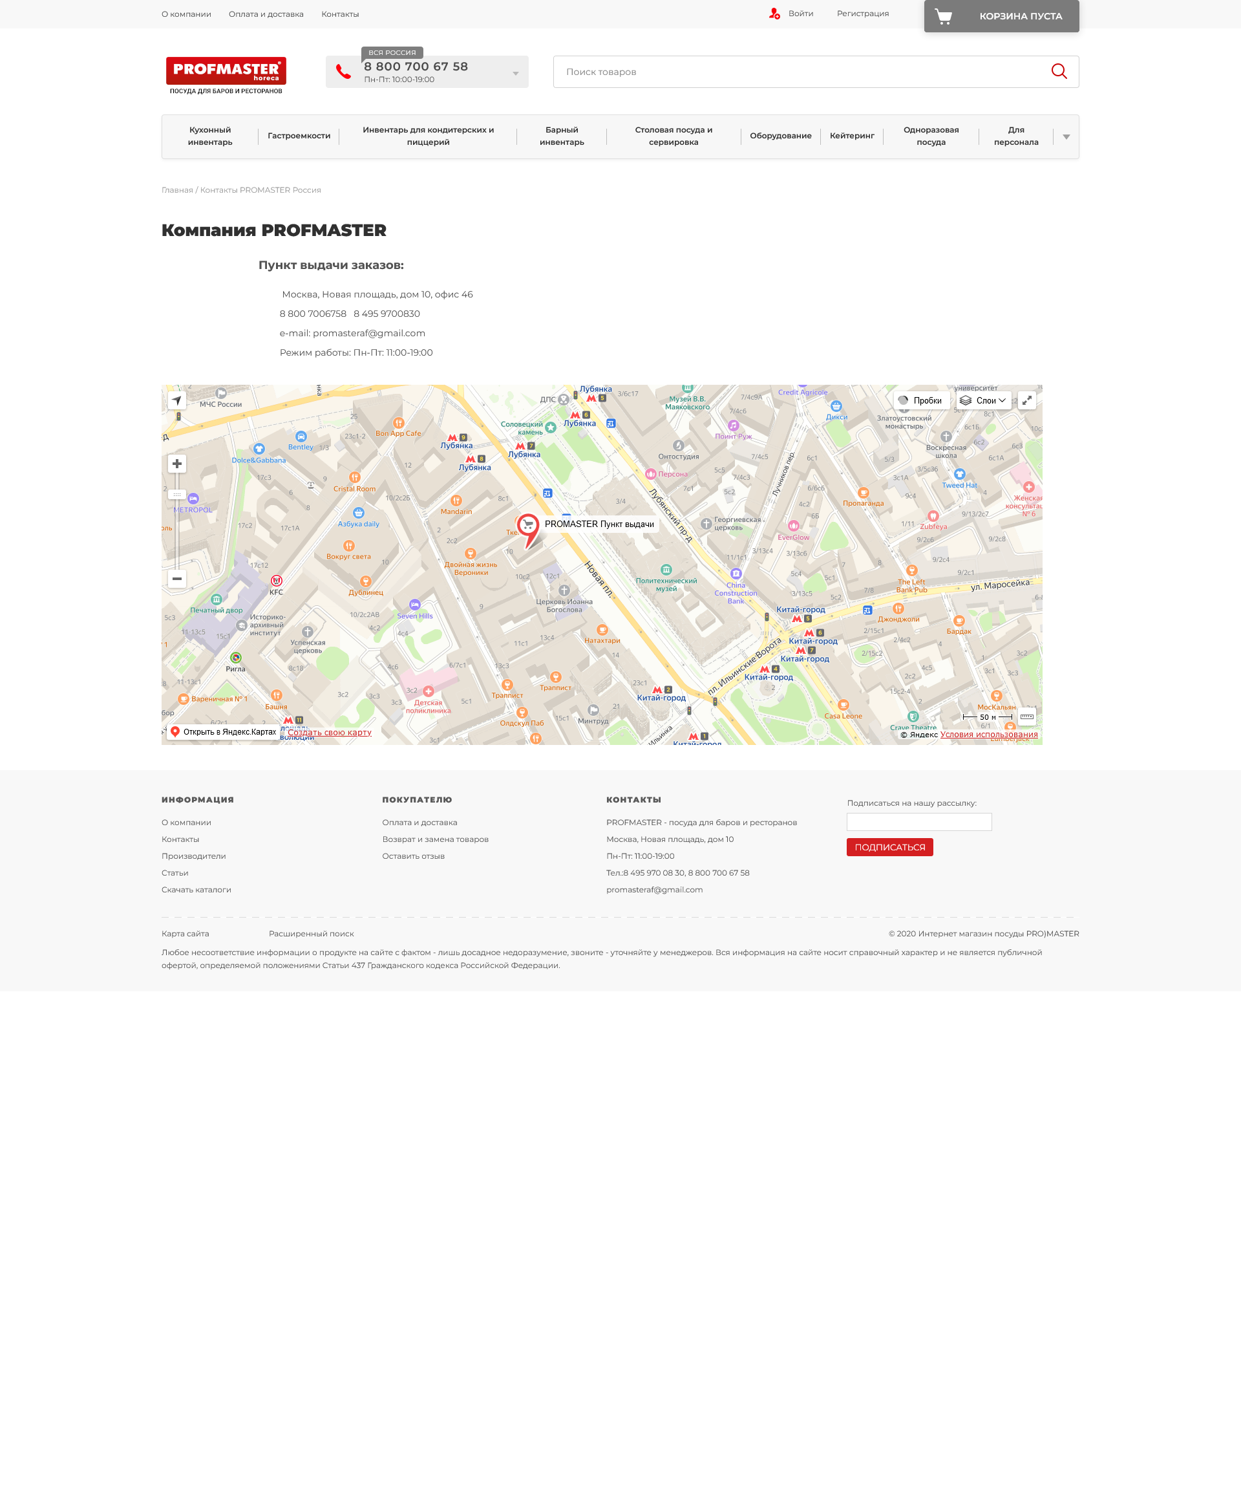Click the map ruler tool icon
This screenshot has height=1488, width=1241.
point(1027,717)
